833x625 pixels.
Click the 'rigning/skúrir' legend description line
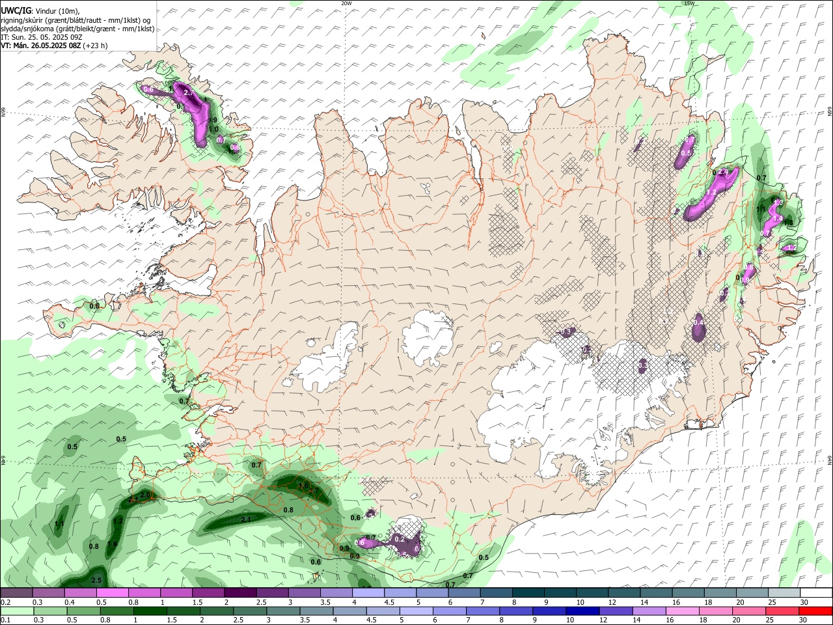(75, 20)
